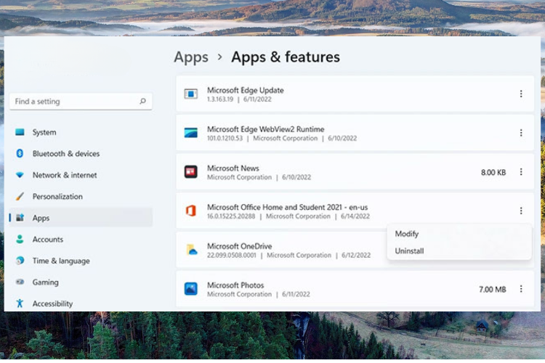Select the Gaming controller icon
Image resolution: width=545 pixels, height=363 pixels.
point(20,282)
